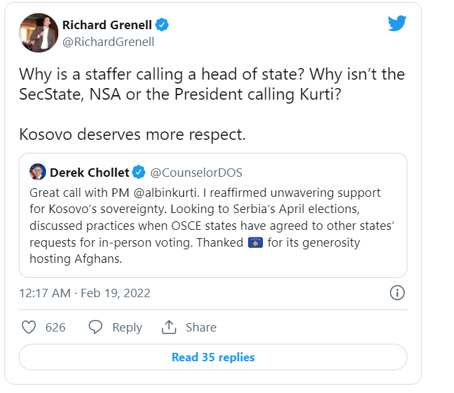Screen dimensions: 454x393
Task: Click the 626 likes count
Action: (56, 327)
